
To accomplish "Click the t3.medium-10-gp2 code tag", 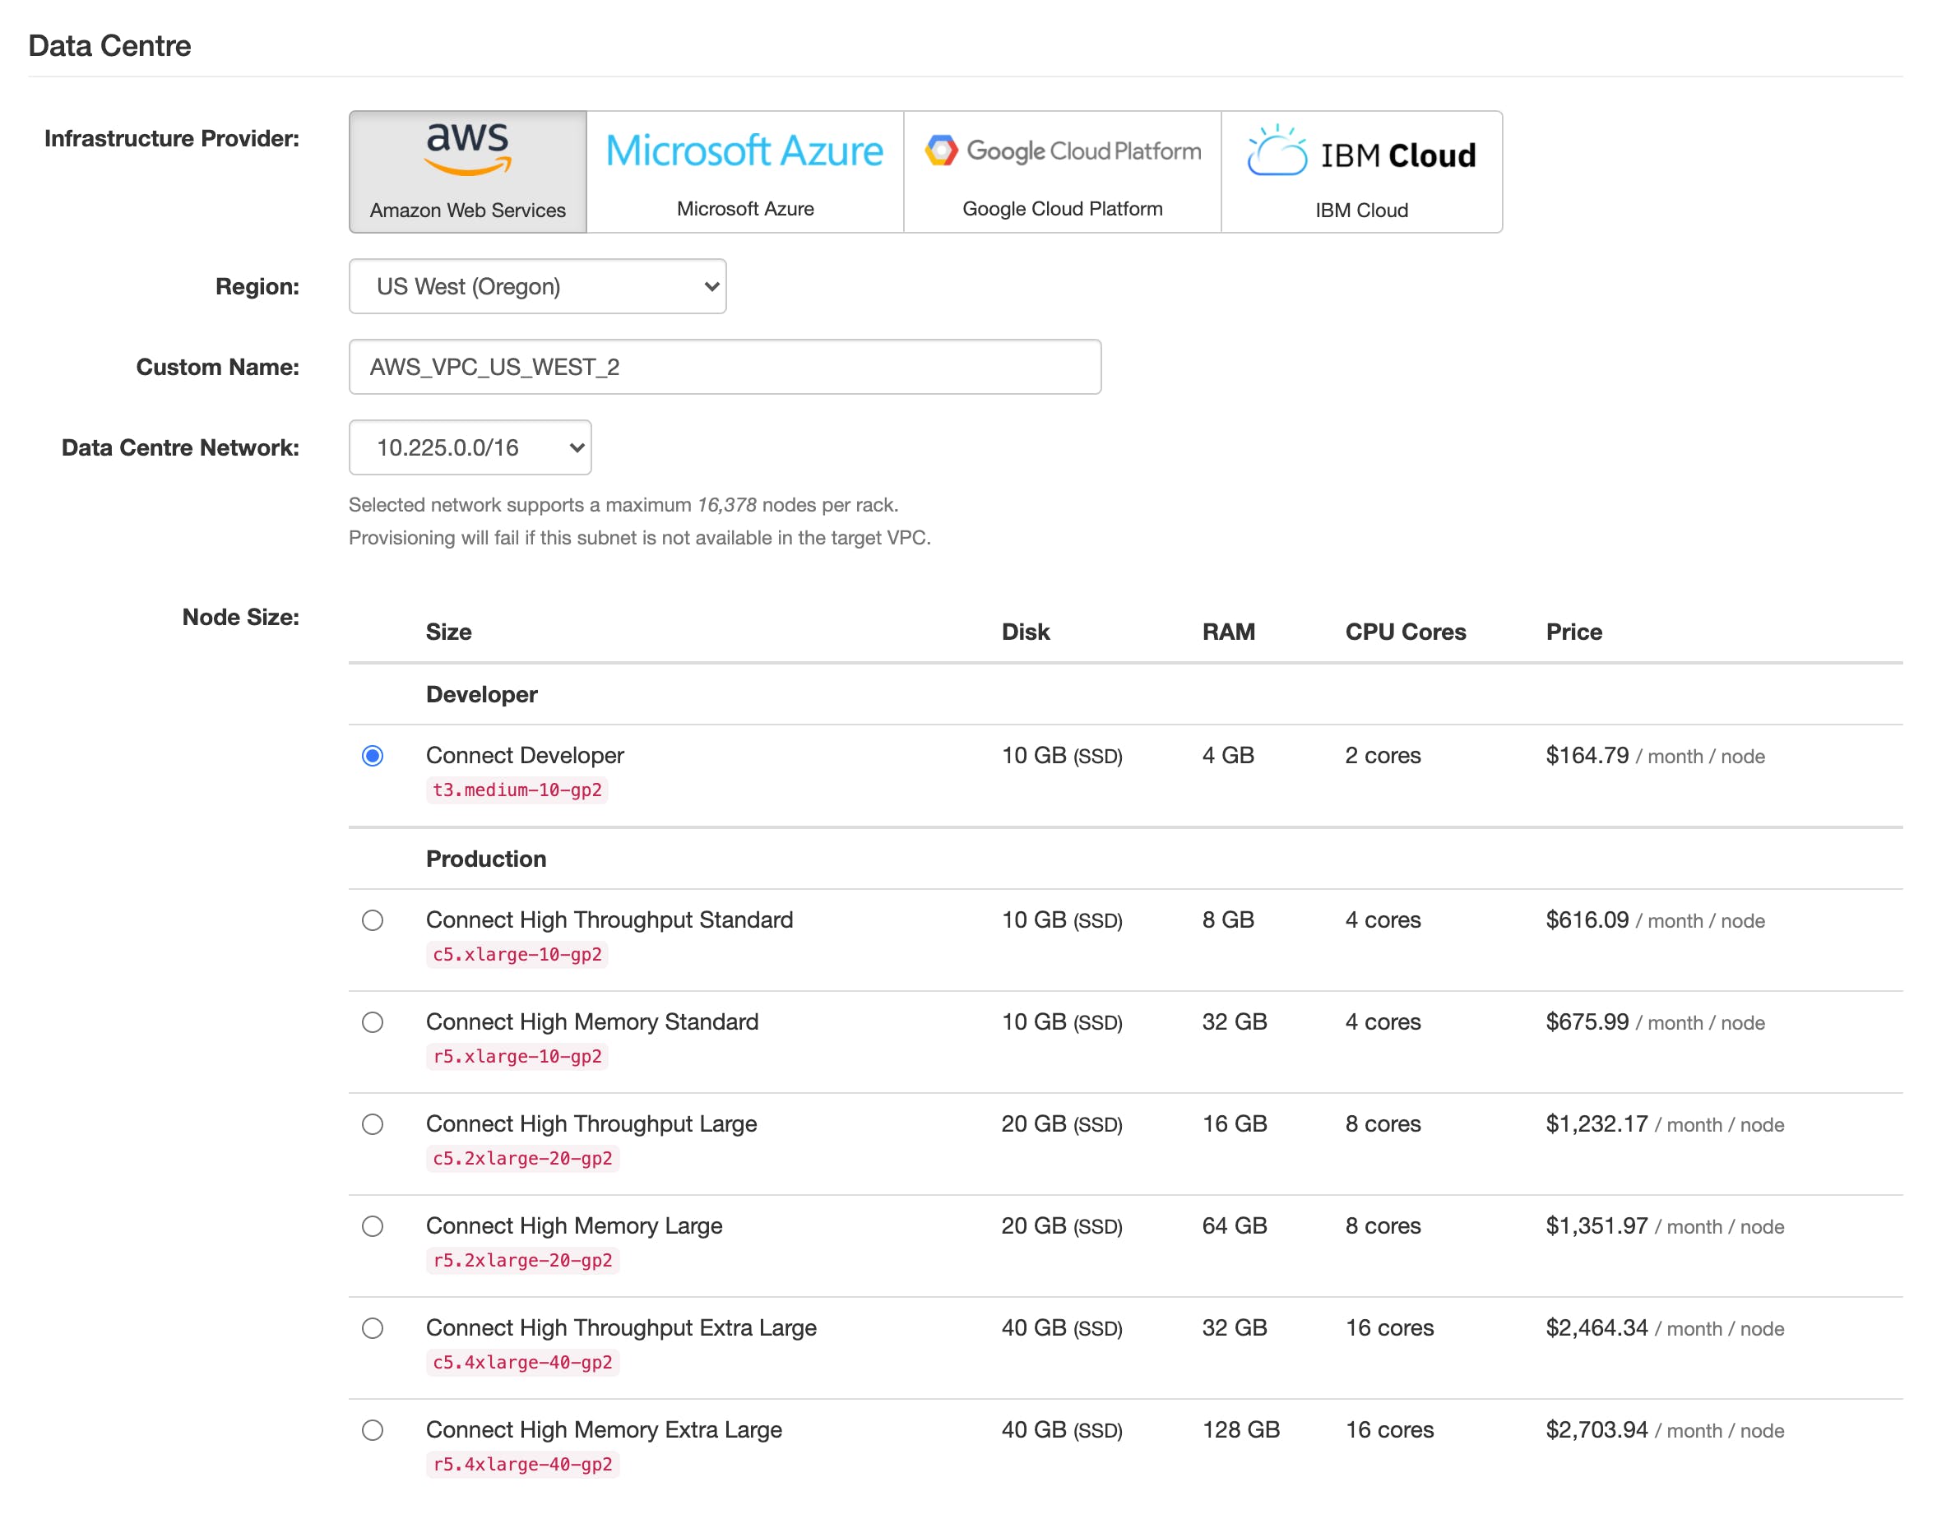I will point(517,790).
